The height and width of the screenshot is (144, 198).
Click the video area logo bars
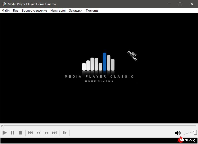[x=98, y=62]
